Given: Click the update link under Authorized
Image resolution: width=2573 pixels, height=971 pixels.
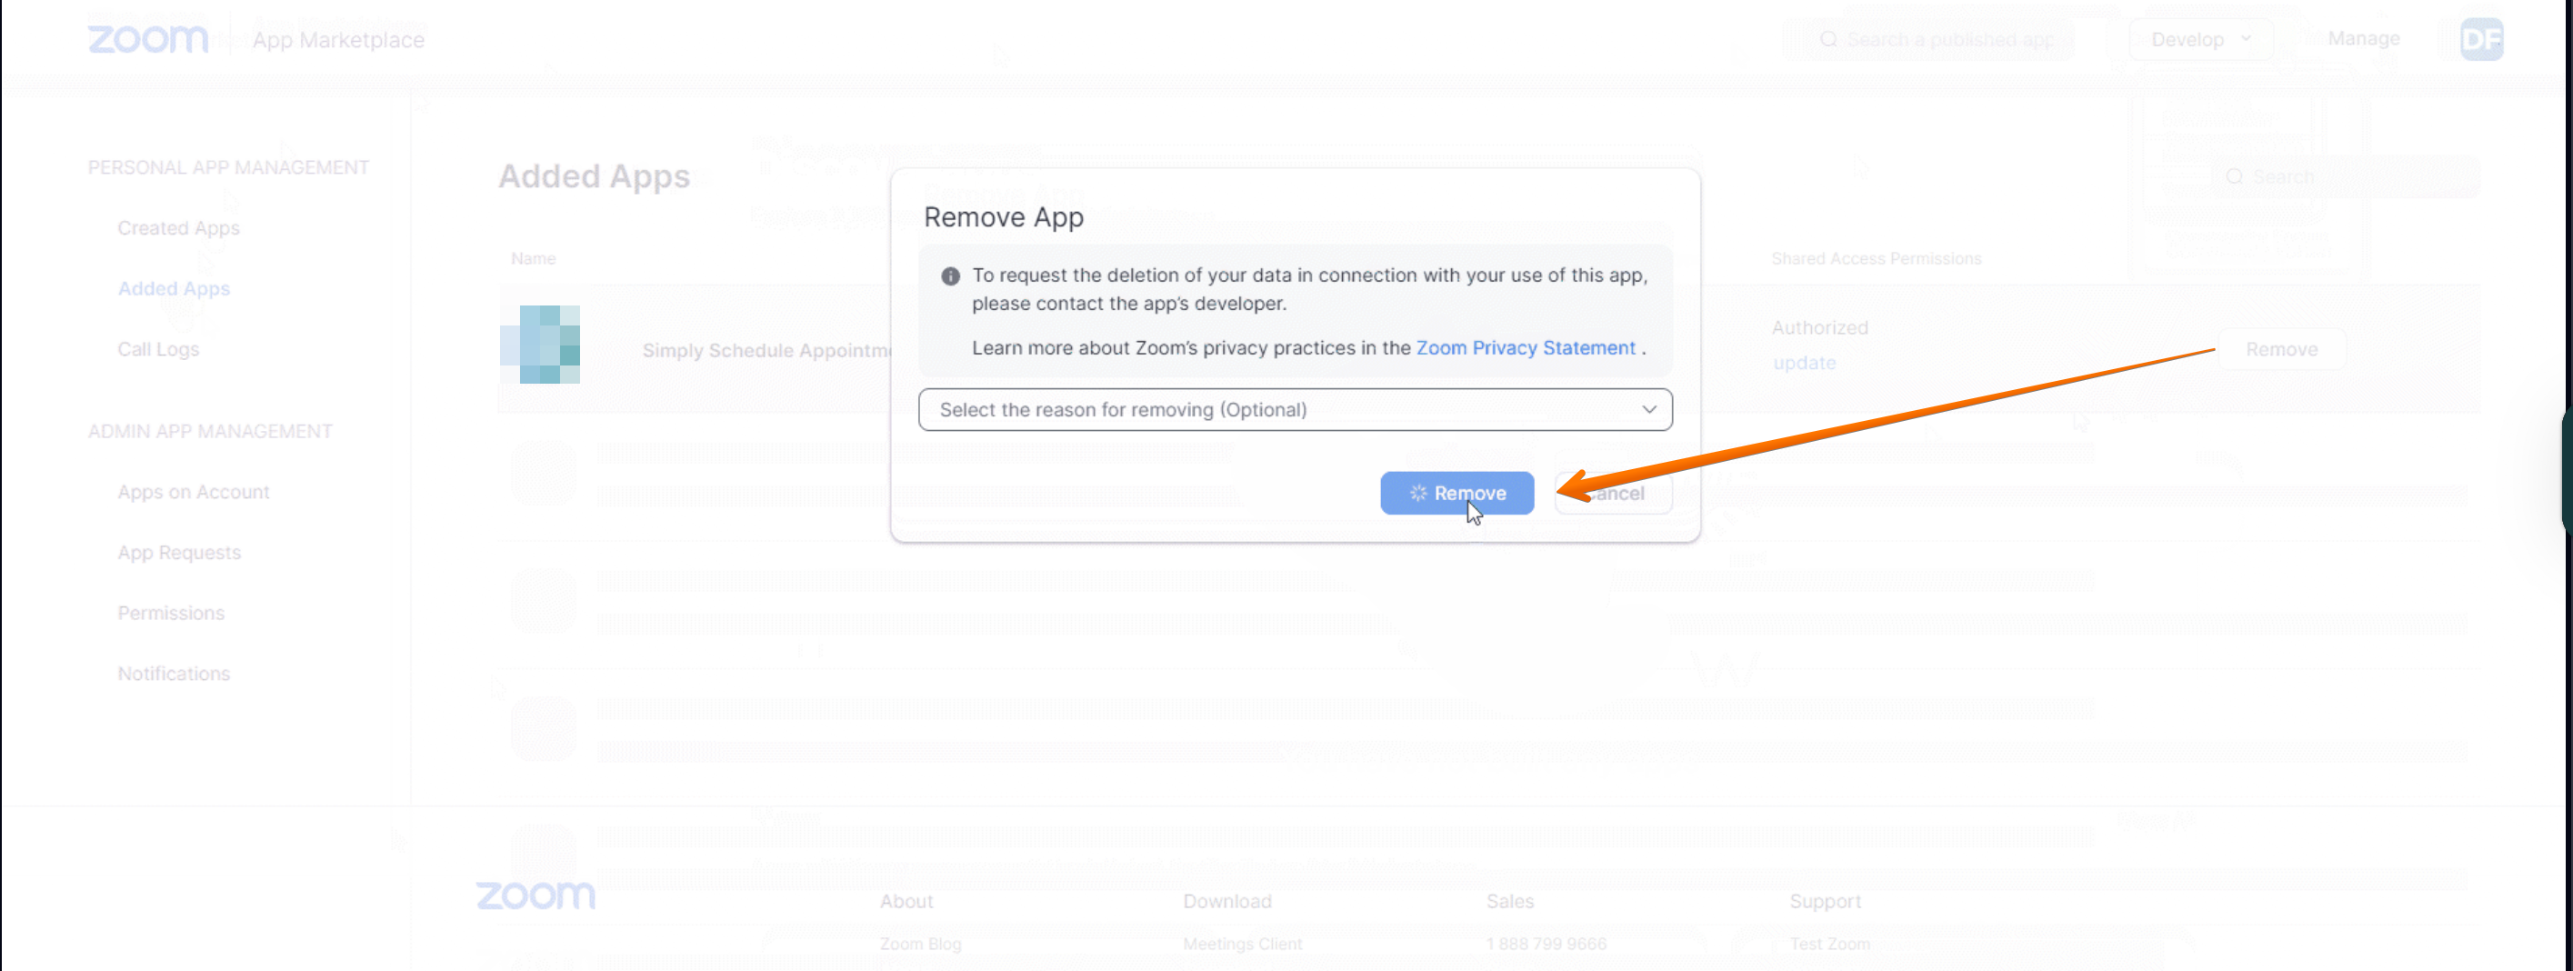Looking at the screenshot, I should coord(1804,363).
